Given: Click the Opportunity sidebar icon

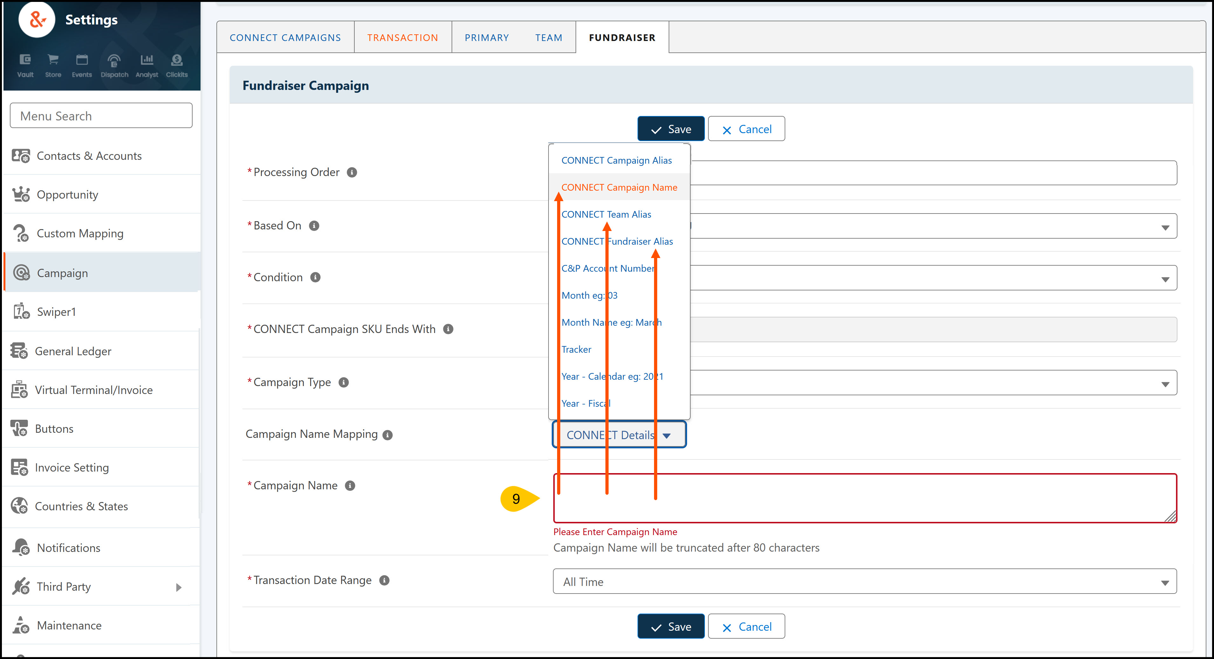Looking at the screenshot, I should point(21,194).
